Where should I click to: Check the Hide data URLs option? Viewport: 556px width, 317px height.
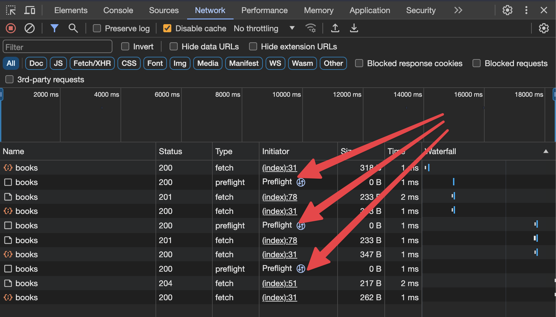tap(174, 47)
